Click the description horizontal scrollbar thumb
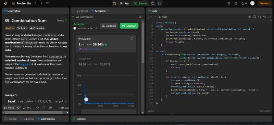274x125 pixels. [33, 113]
